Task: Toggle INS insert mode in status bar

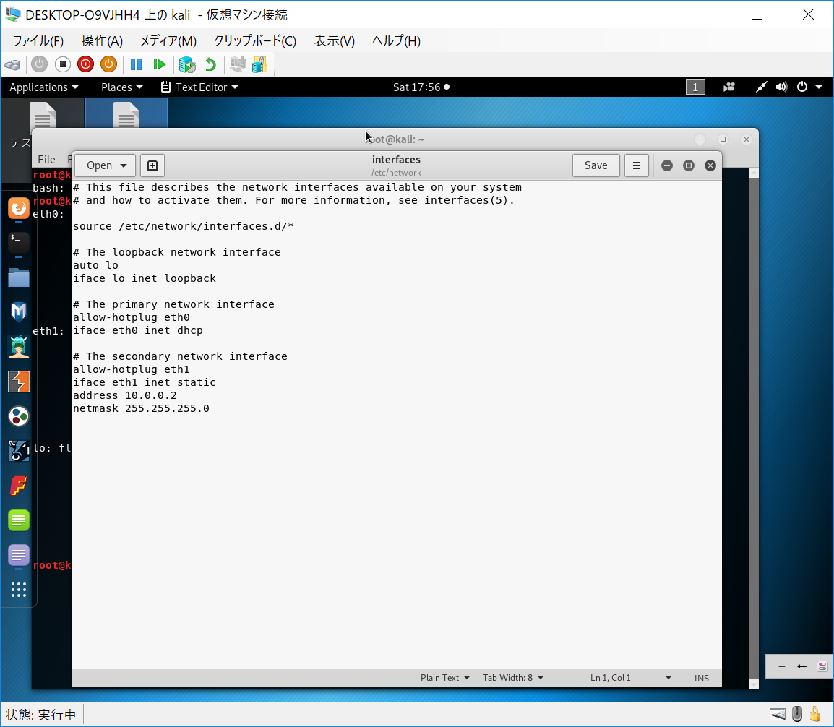Action: click(702, 678)
